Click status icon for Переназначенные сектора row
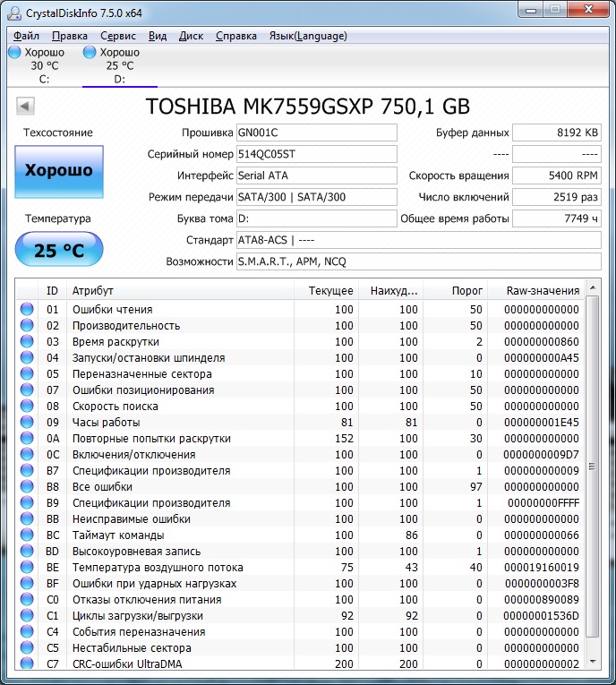616x685 pixels. [27, 373]
